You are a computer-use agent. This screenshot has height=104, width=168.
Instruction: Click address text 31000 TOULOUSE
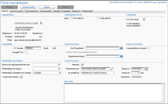(23, 30)
